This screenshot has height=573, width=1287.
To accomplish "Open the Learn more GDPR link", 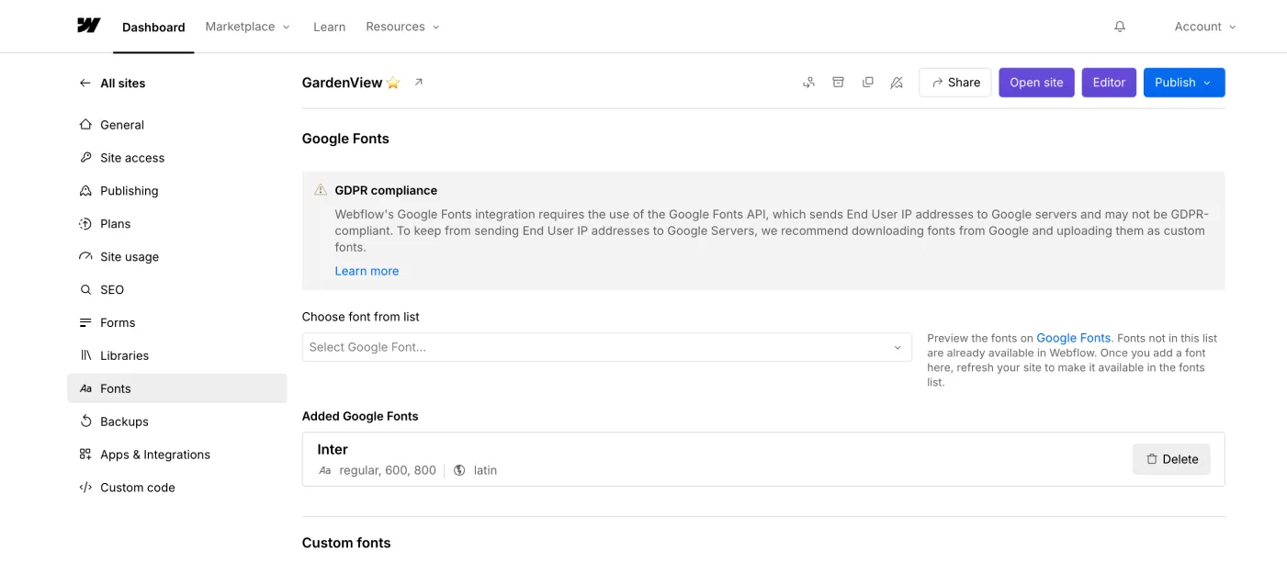I will 367,270.
